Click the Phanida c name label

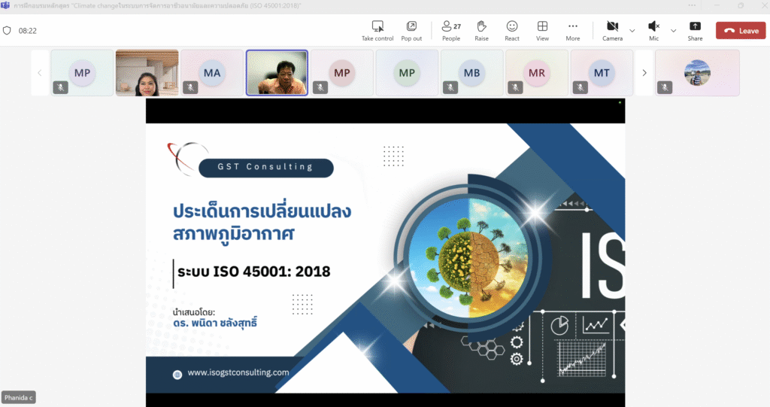point(19,397)
